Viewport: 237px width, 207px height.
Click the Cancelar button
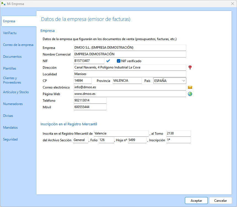click(220, 201)
